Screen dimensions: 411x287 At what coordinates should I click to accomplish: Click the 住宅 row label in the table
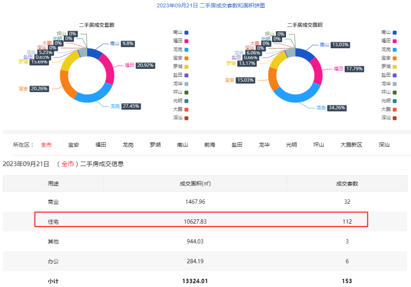(53, 221)
